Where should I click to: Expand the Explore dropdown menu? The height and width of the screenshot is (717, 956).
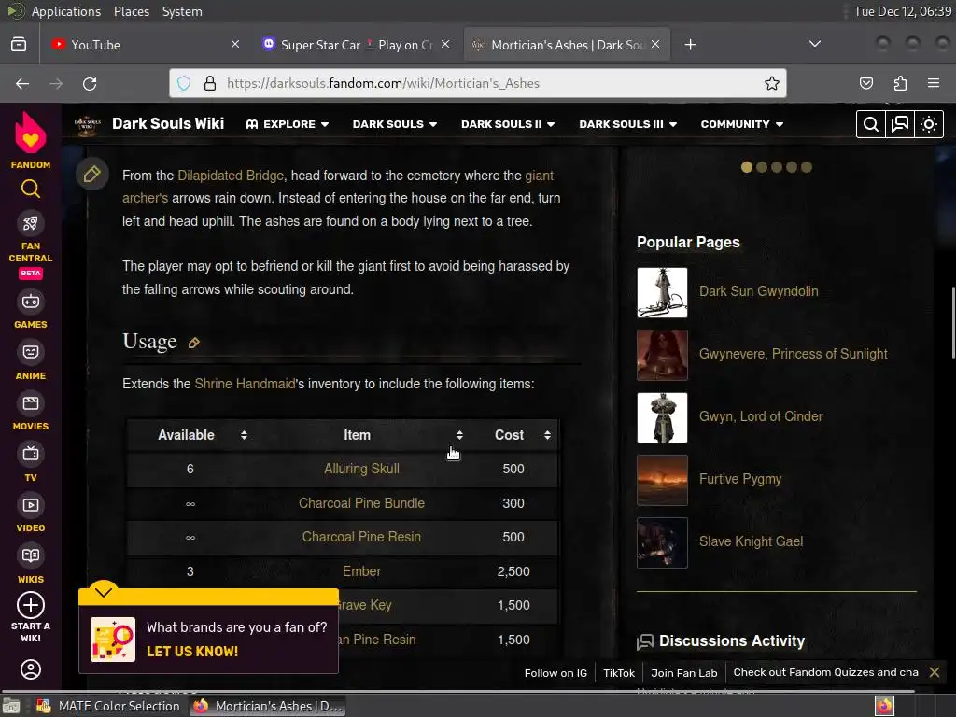tap(288, 124)
